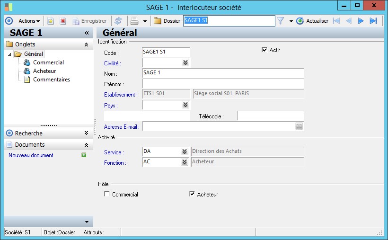Collapse the left panel with double chevron
The image size is (388, 240).
pyautogui.click(x=87, y=33)
